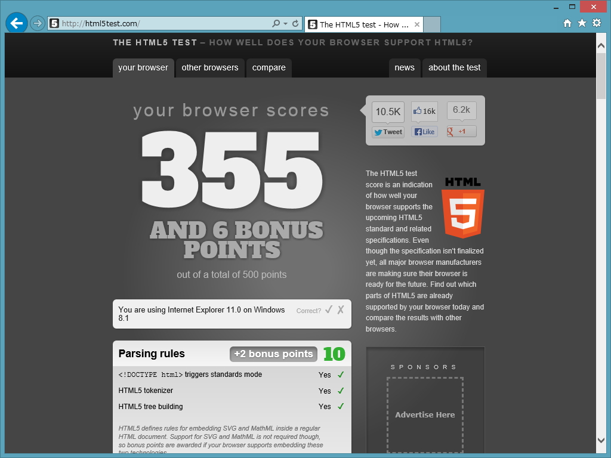This screenshot has height=458, width=611.
Task: Confirm browser detection with the checkmark
Action: coord(329,310)
